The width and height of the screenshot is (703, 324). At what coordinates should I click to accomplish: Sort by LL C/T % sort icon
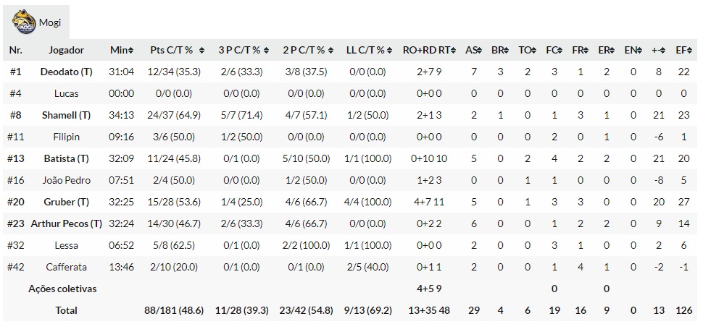390,51
